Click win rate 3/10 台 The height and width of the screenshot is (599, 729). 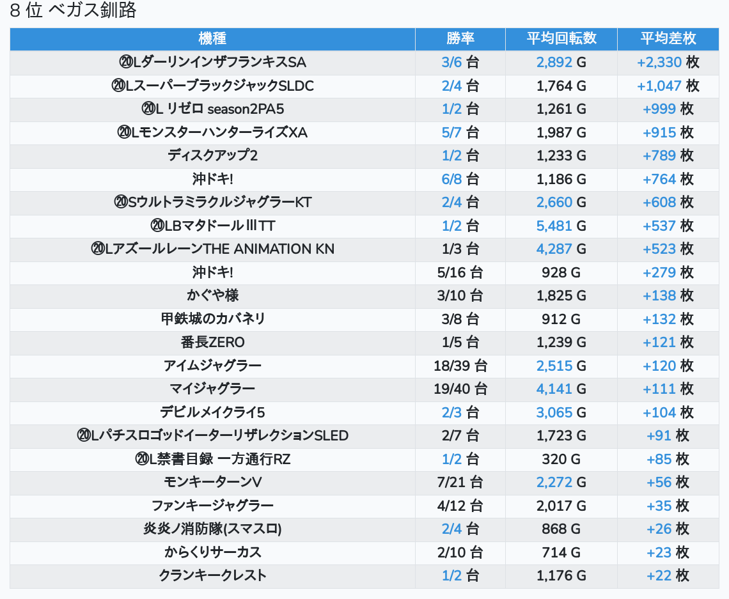[460, 295]
